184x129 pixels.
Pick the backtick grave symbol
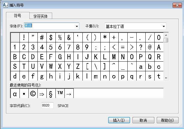(x=132, y=66)
